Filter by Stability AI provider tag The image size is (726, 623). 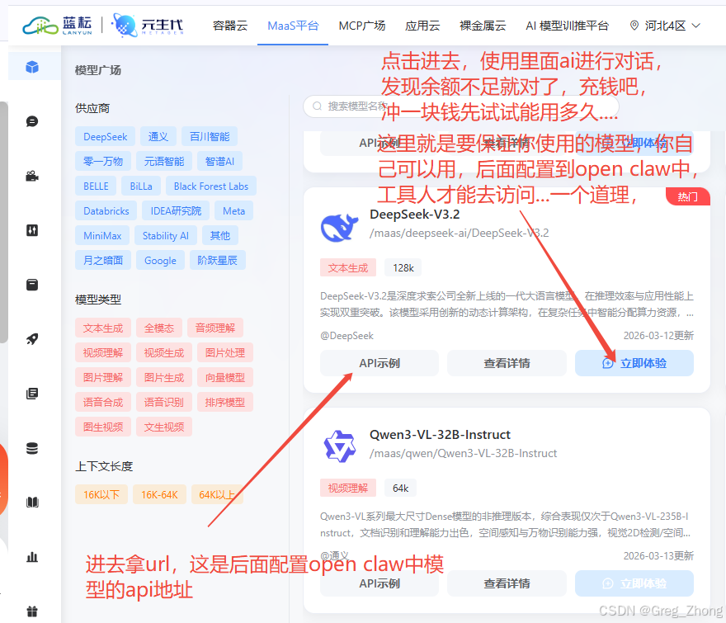(x=165, y=236)
